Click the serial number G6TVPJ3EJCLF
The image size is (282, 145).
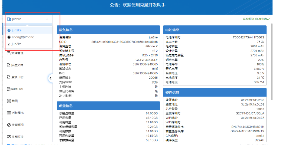tap(147, 60)
